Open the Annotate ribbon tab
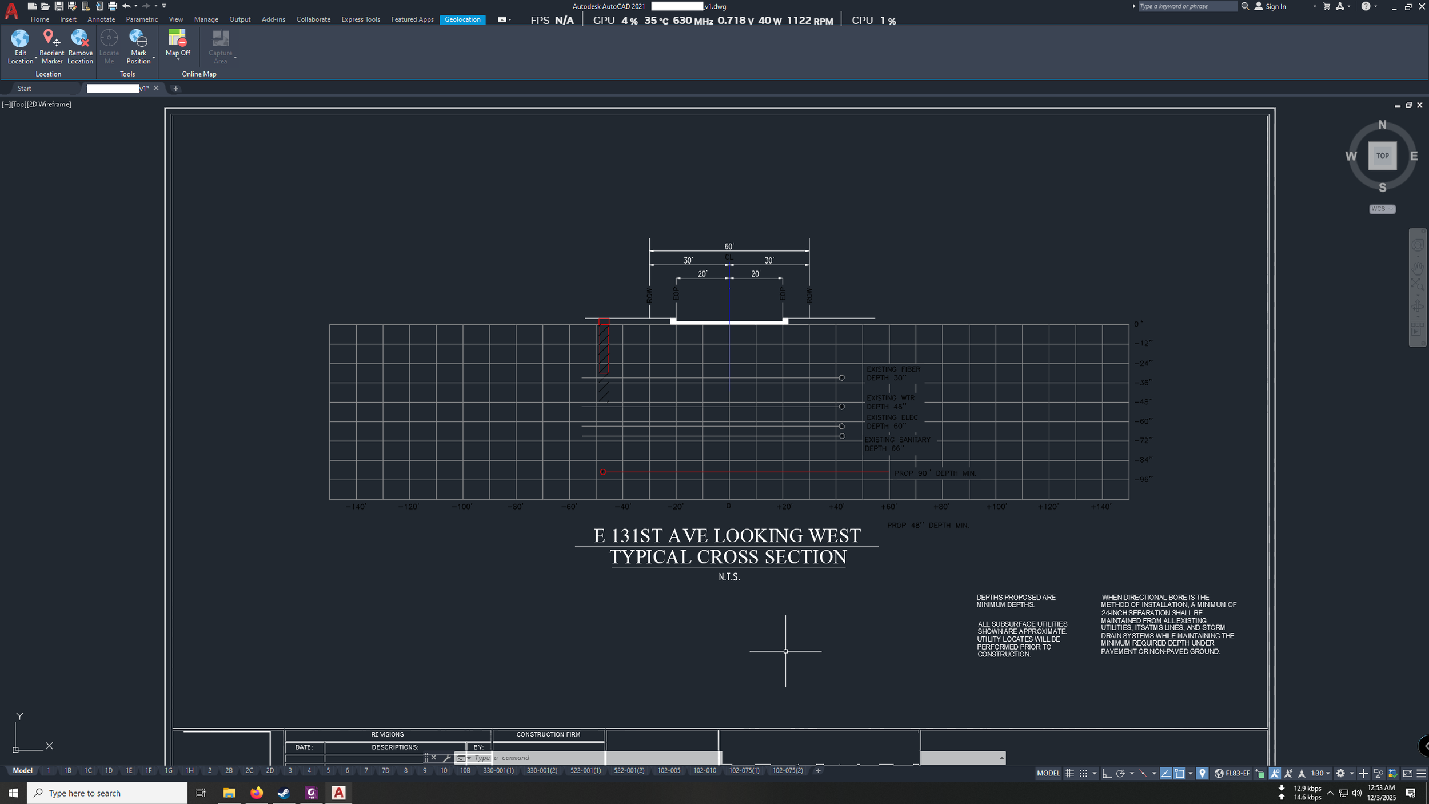This screenshot has width=1429, height=804. 101,19
